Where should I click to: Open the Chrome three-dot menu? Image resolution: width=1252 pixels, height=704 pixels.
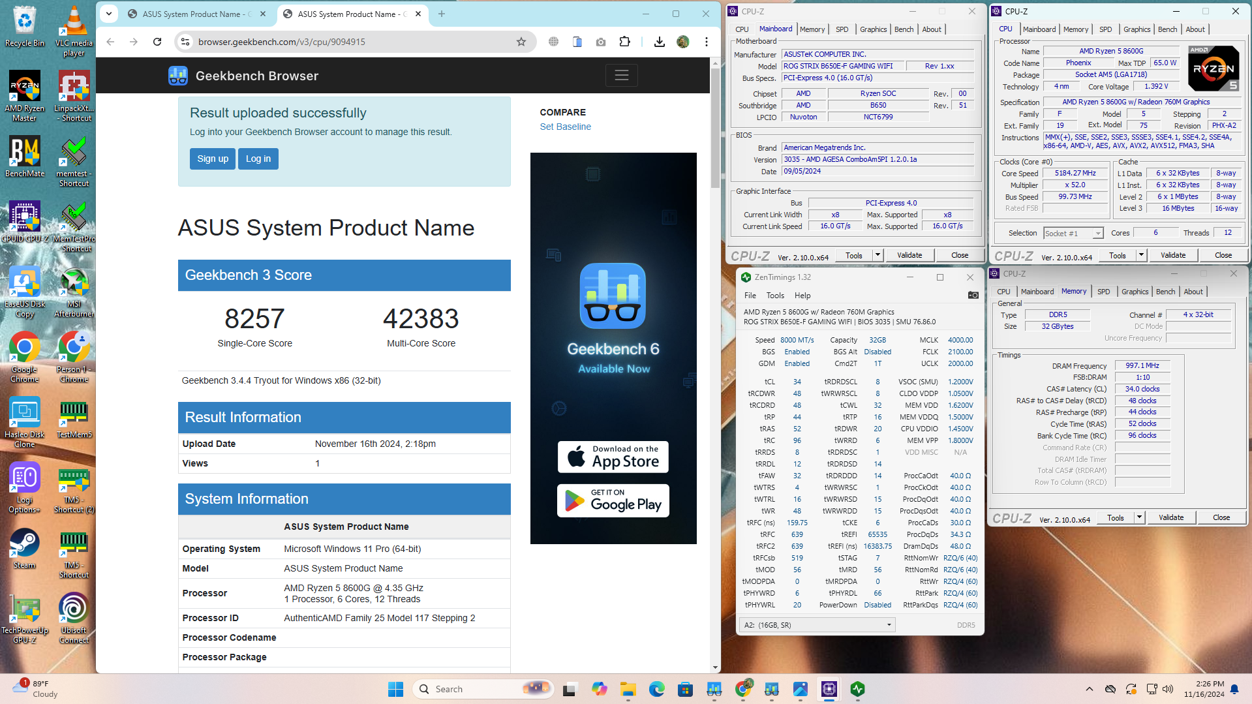click(707, 42)
